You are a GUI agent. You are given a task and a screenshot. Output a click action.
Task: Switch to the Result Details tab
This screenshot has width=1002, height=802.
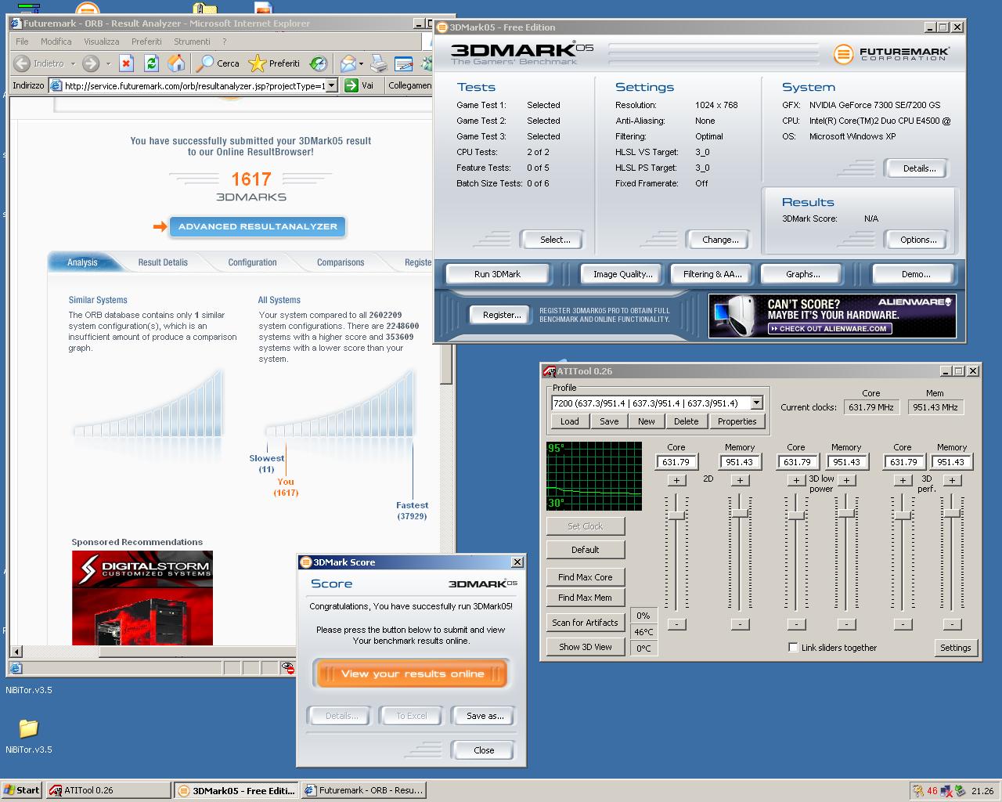163,262
